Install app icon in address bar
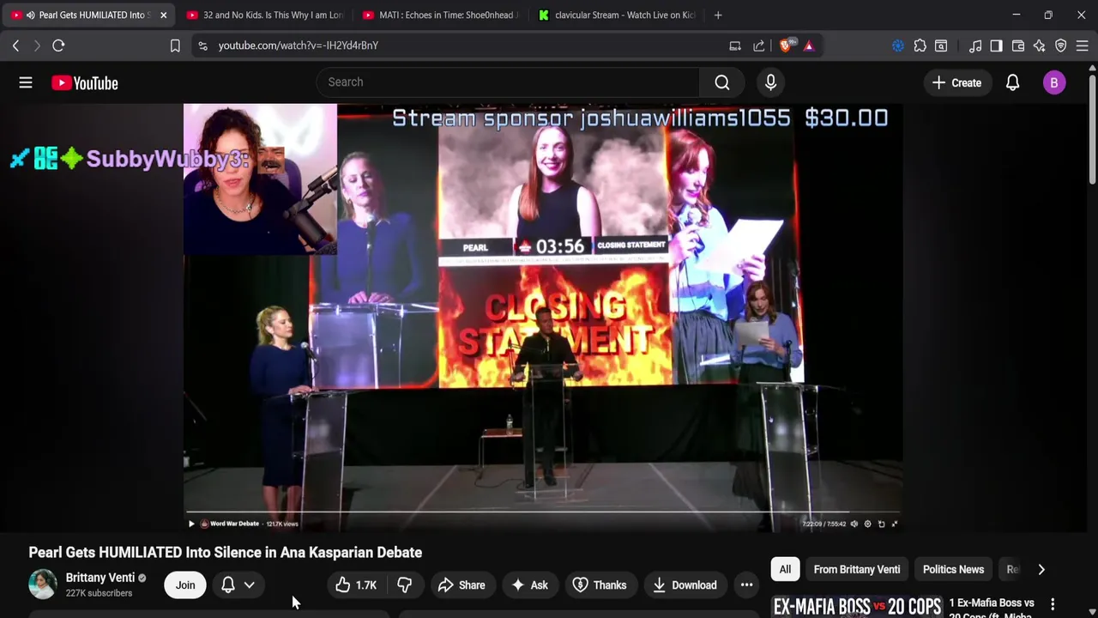This screenshot has width=1098, height=618. (x=735, y=45)
